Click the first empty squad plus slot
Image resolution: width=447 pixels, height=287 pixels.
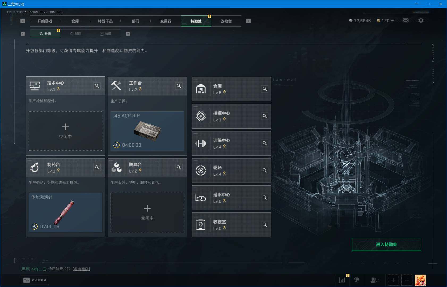click(x=393, y=280)
